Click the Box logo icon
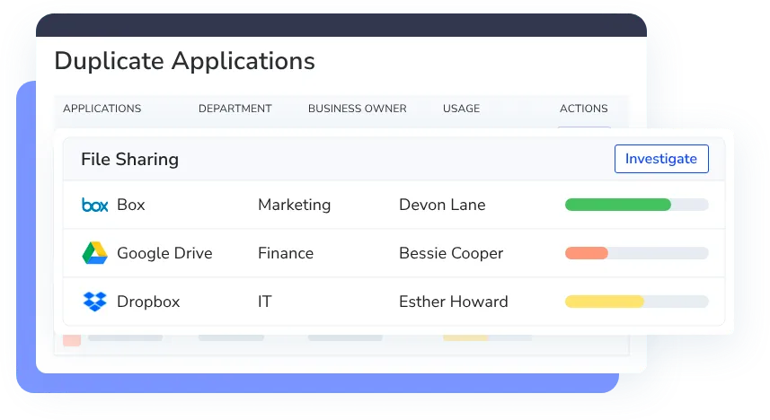This screenshot has width=770, height=420. tap(94, 205)
